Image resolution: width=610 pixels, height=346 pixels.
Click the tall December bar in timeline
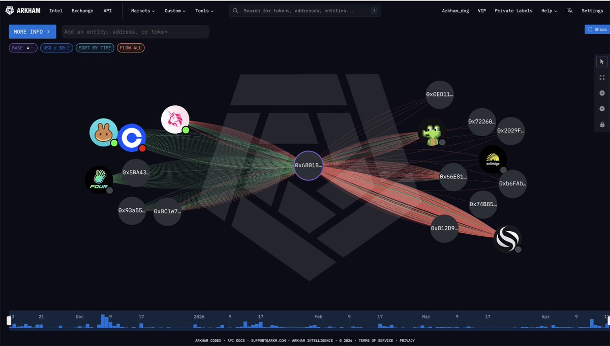pos(104,321)
